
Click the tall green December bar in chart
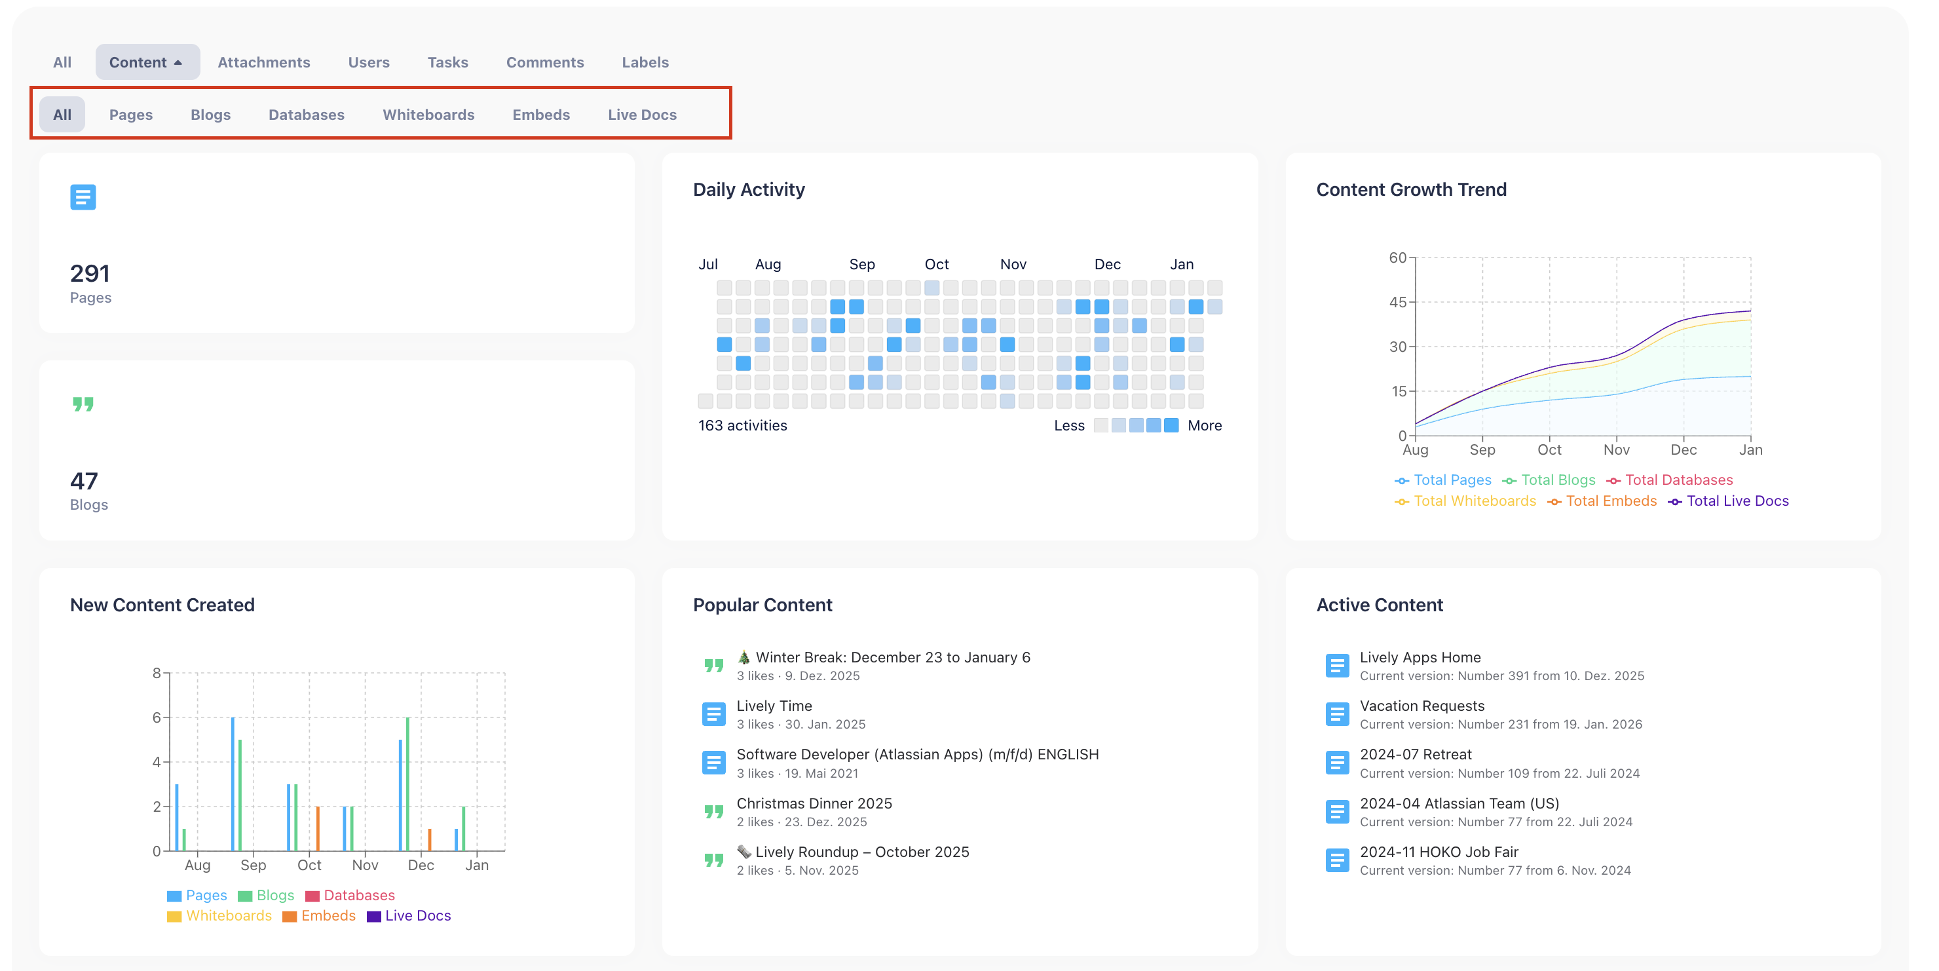407,783
